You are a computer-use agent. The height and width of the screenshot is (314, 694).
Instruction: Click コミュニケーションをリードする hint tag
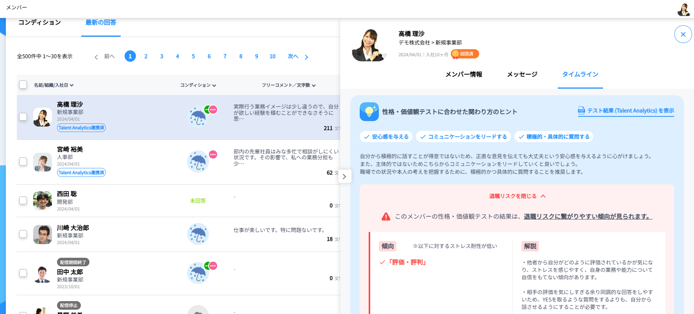(463, 137)
